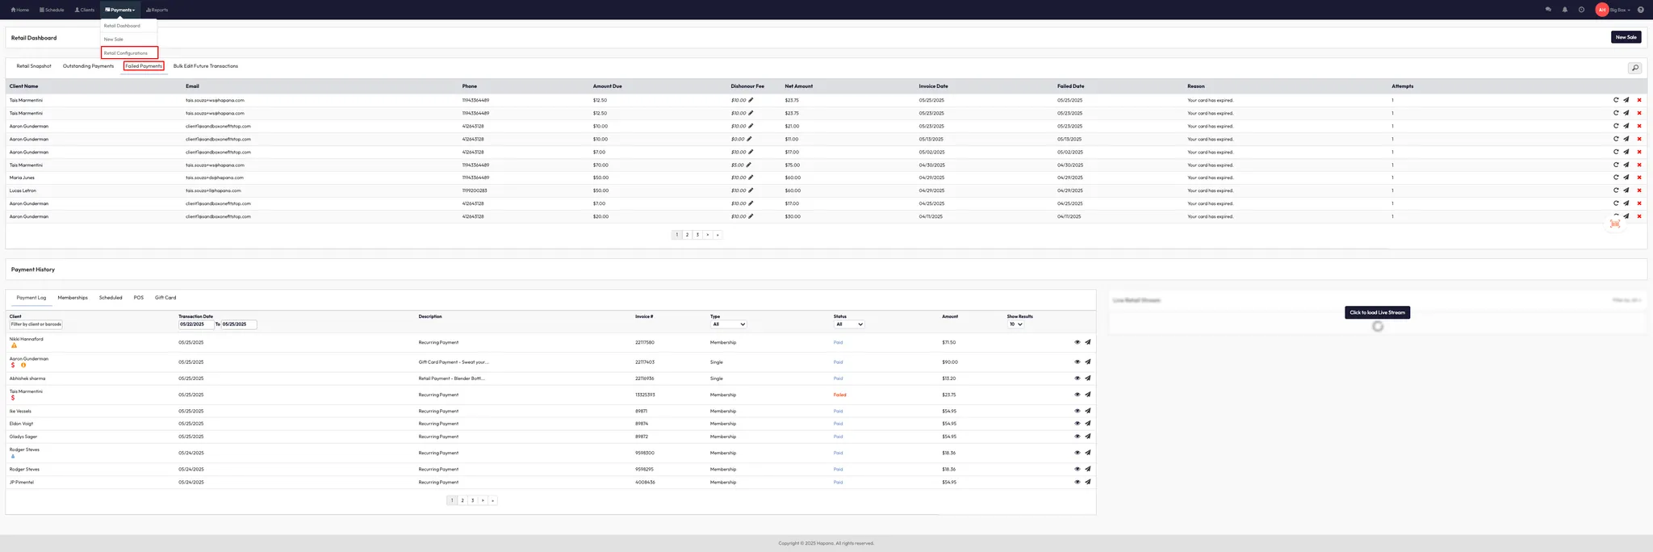Image resolution: width=1653 pixels, height=552 pixels.
Task: Retry the first Tais Marmentini failed payment
Action: 1616,100
